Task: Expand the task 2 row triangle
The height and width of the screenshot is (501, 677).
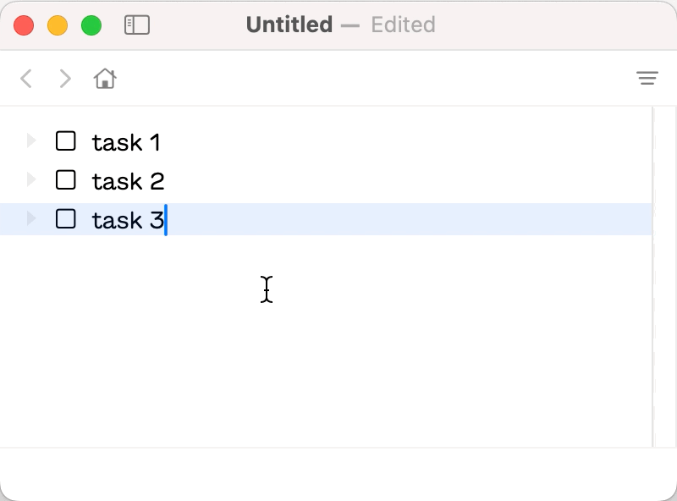Action: [x=31, y=179]
